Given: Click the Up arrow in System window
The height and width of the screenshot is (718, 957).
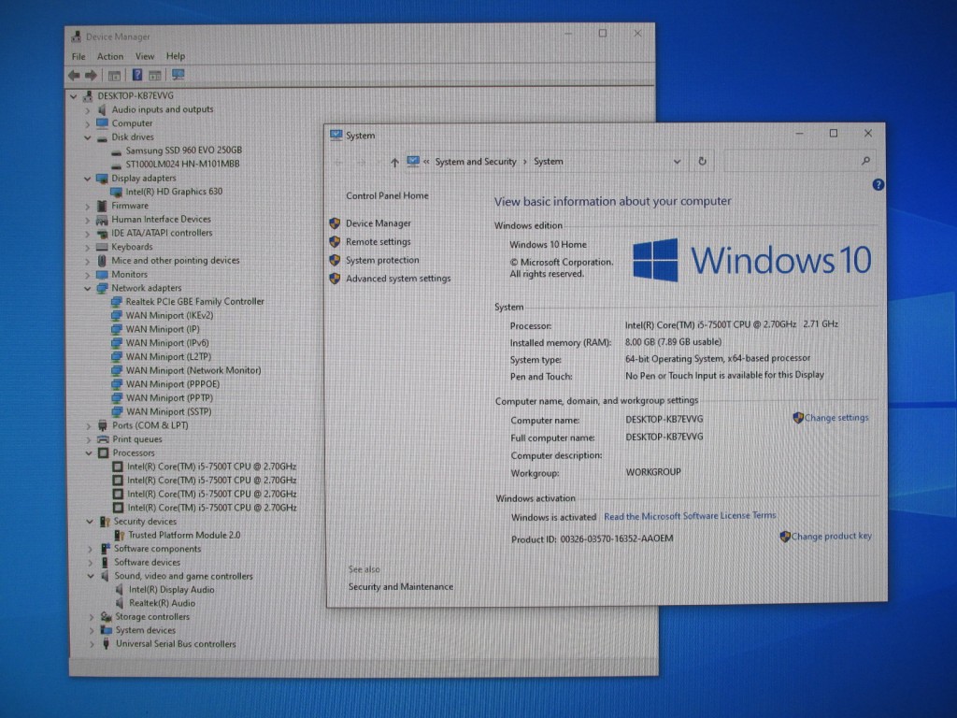Looking at the screenshot, I should click(x=394, y=162).
